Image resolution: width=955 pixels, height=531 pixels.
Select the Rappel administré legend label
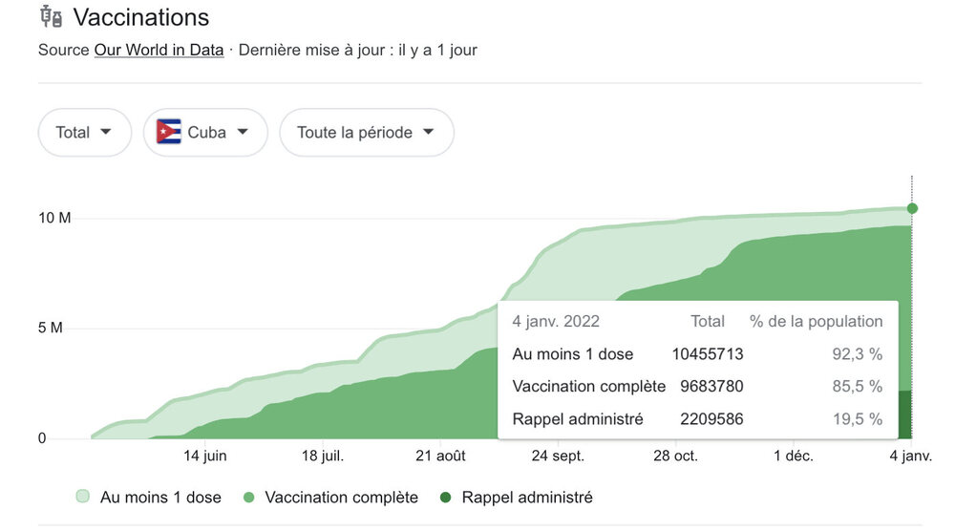point(526,498)
